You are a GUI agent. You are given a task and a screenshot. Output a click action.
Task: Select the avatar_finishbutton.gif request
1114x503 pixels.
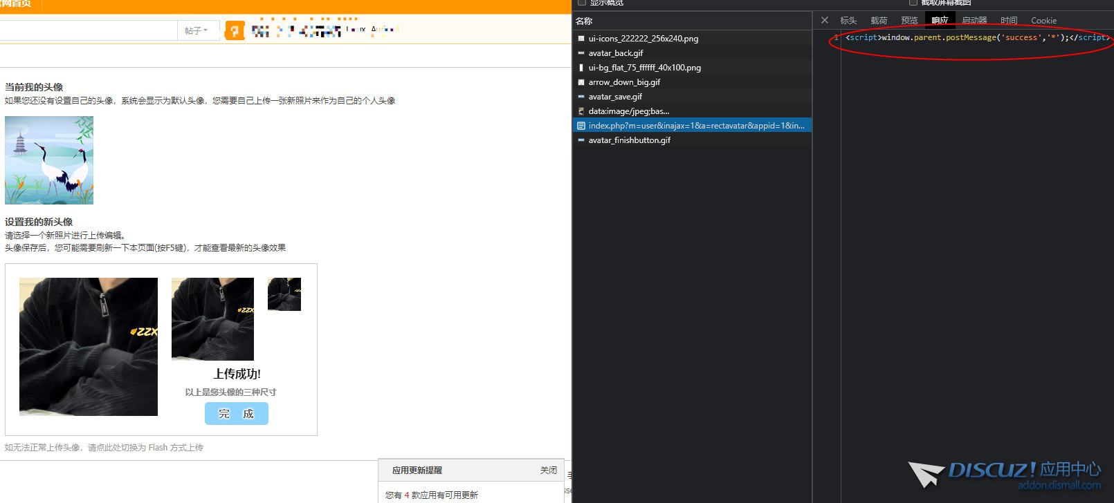[692, 140]
